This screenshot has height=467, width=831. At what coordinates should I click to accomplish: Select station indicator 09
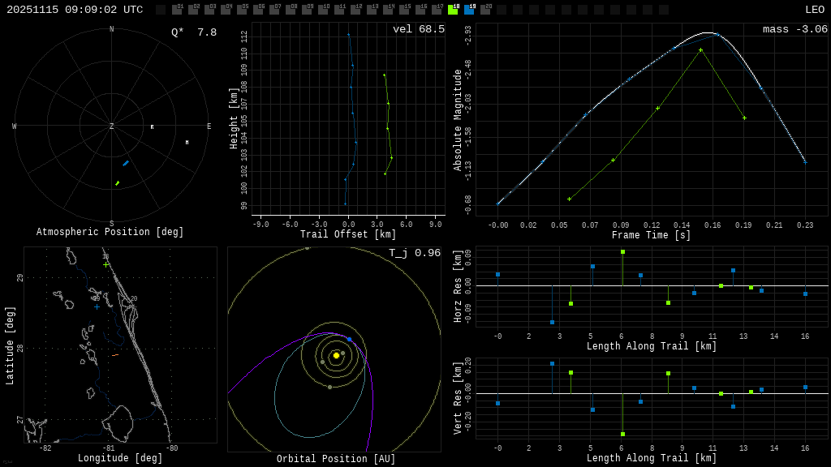tap(307, 9)
